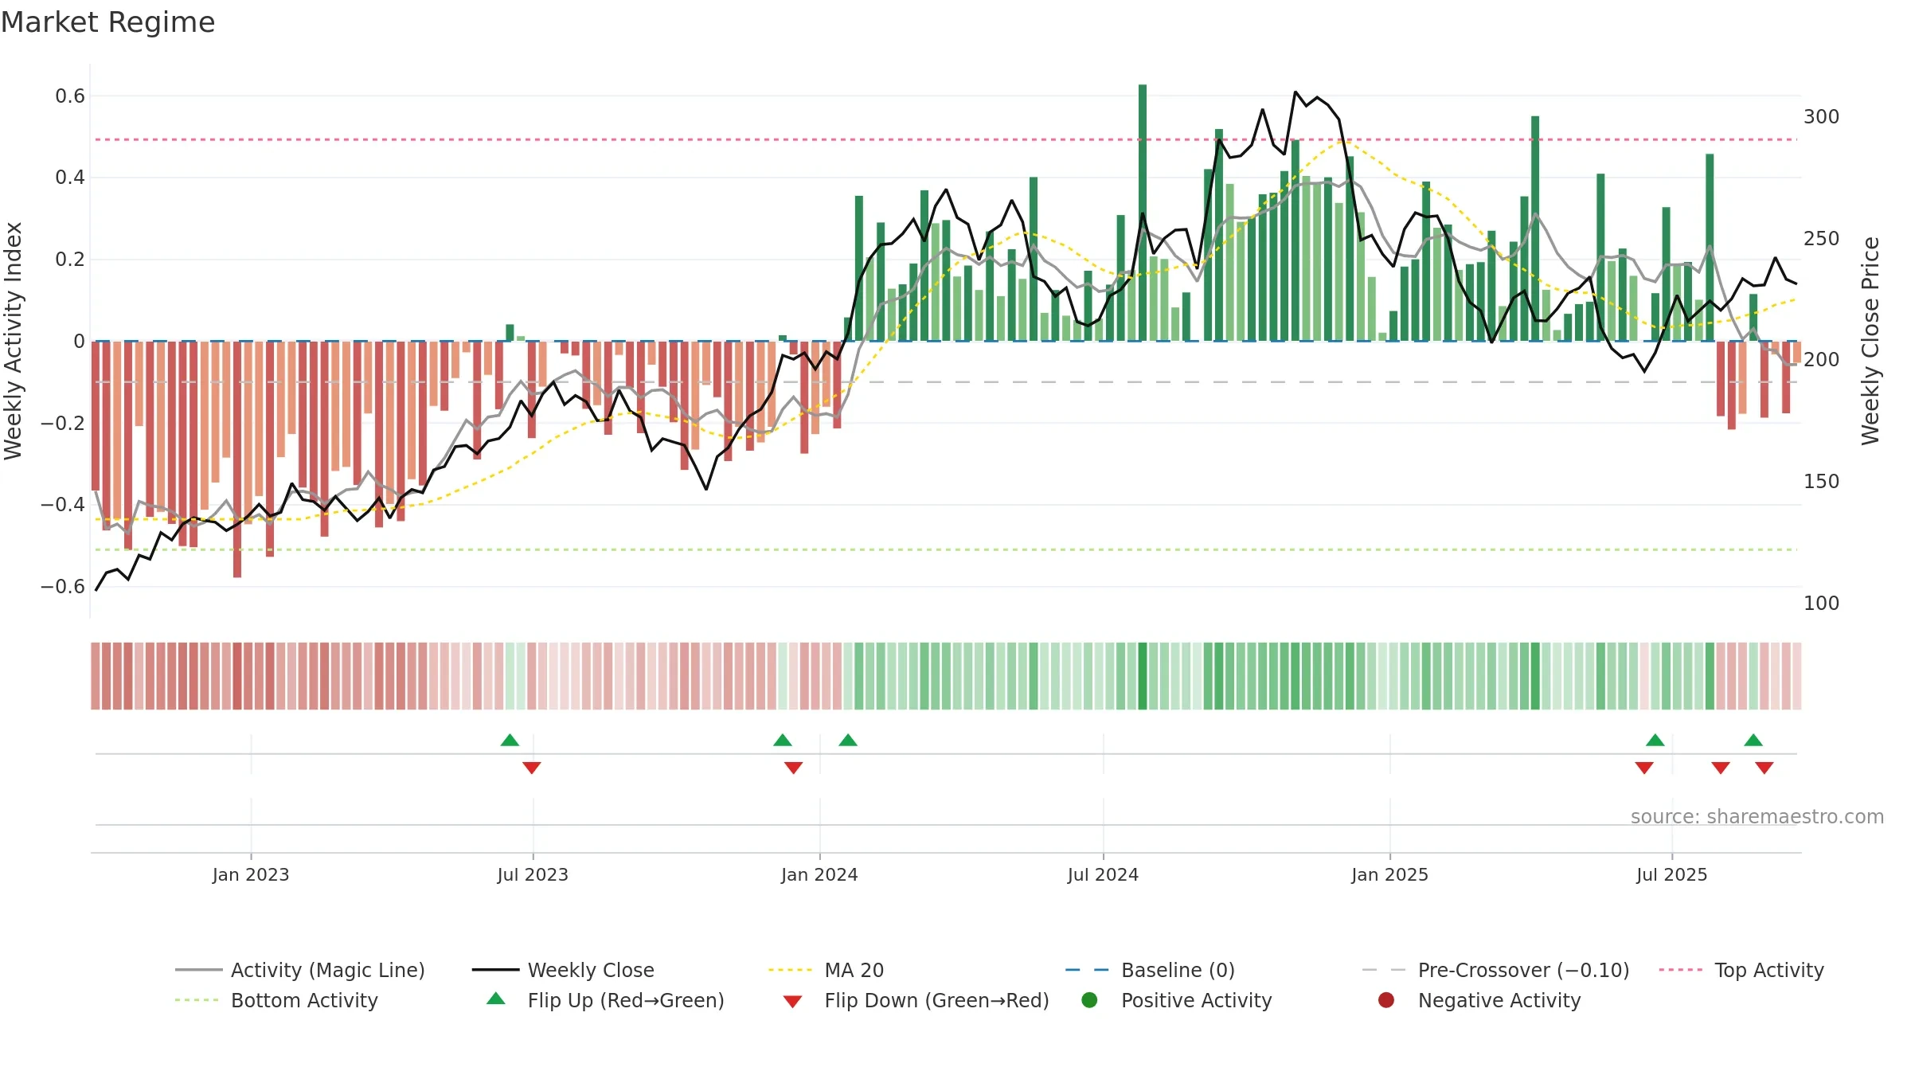This screenshot has width=1911, height=1075.
Task: Click red flip-down triangle just before Jul 2025
Action: [x=1644, y=768]
